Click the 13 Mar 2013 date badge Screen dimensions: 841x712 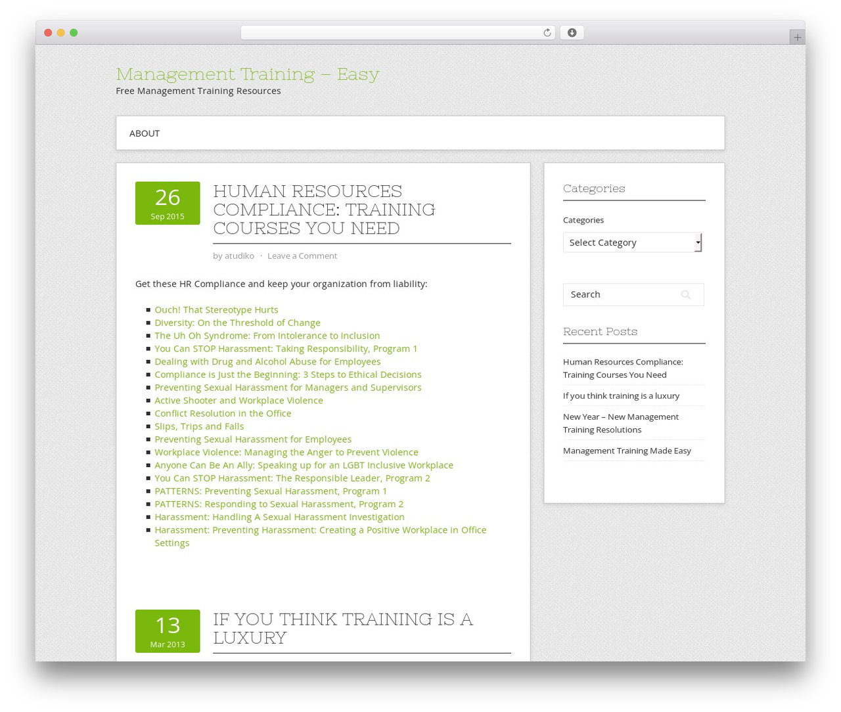(x=168, y=631)
